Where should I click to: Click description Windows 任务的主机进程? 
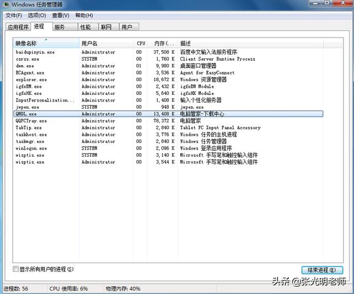[208, 135]
